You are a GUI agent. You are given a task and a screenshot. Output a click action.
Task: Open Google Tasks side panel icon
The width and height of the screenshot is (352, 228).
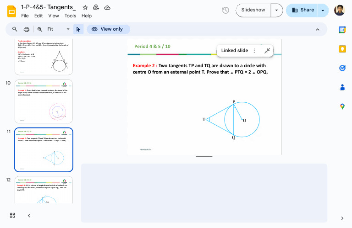coord(342,68)
